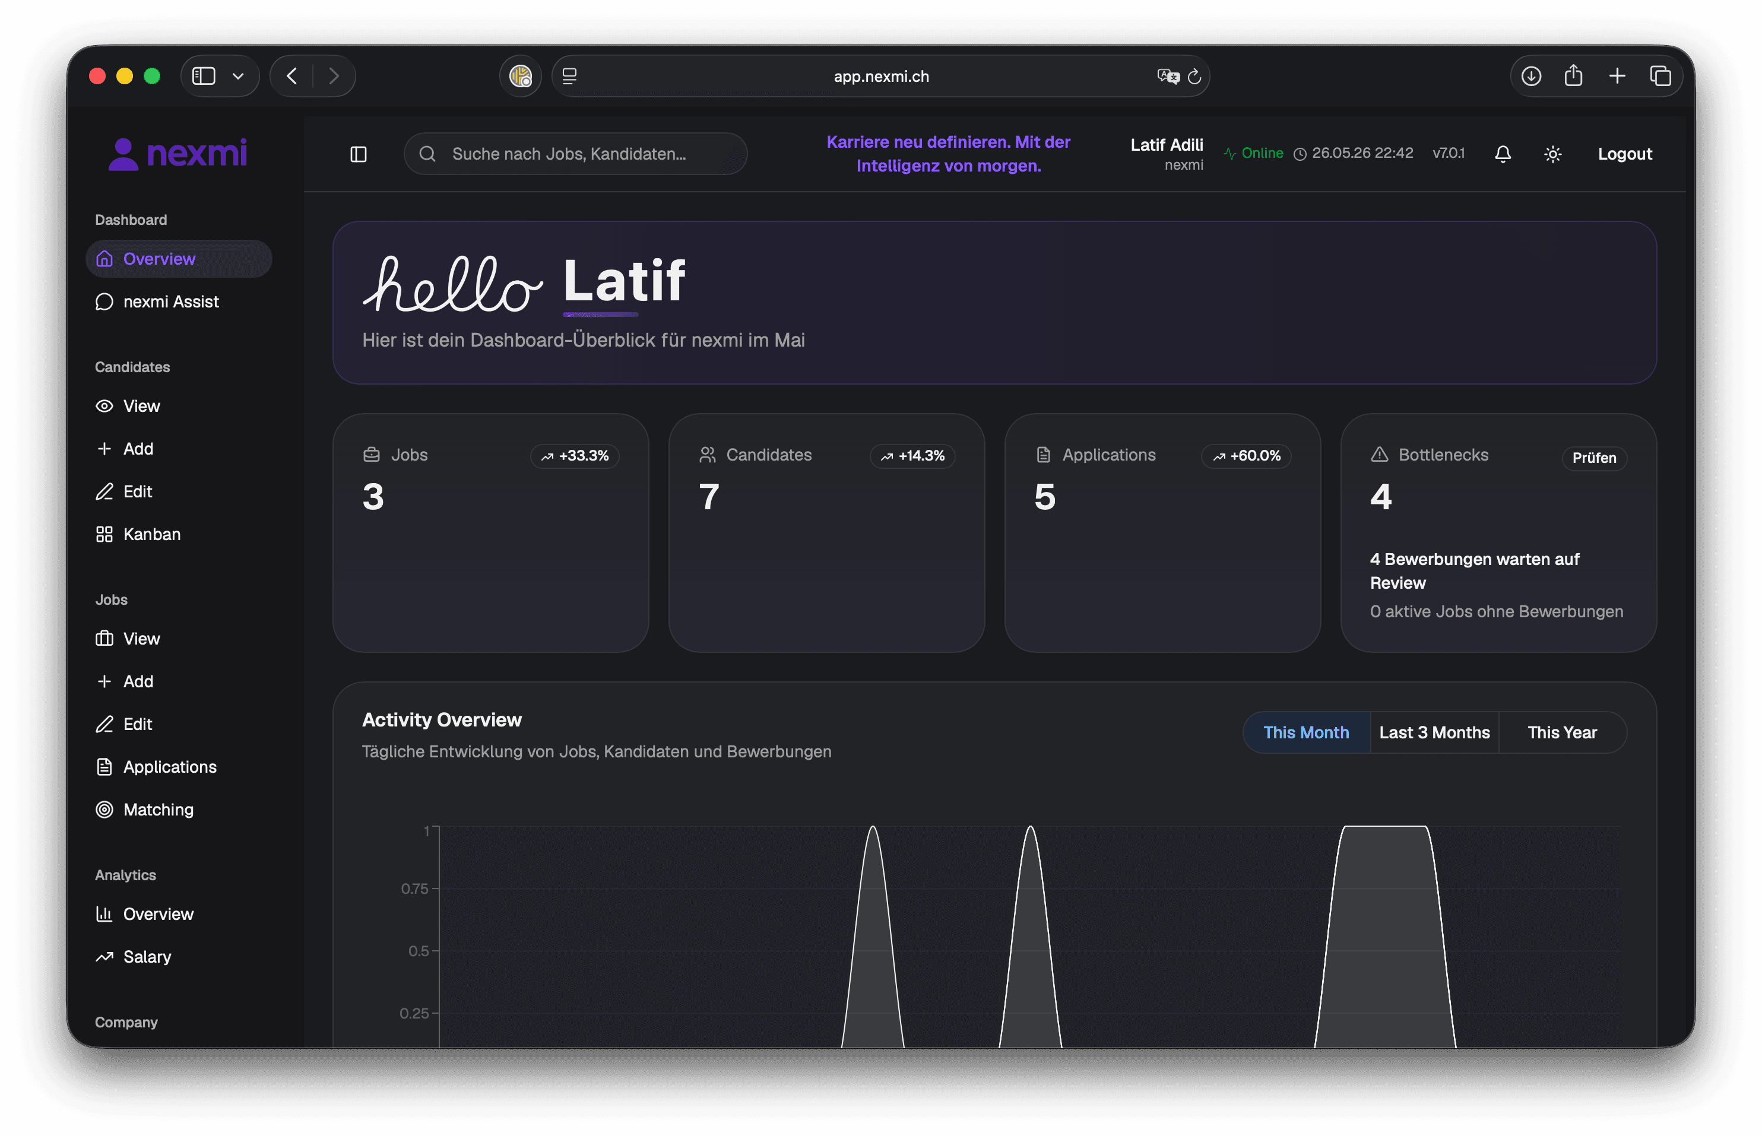
Task: Open the notifications bell
Action: click(x=1503, y=154)
